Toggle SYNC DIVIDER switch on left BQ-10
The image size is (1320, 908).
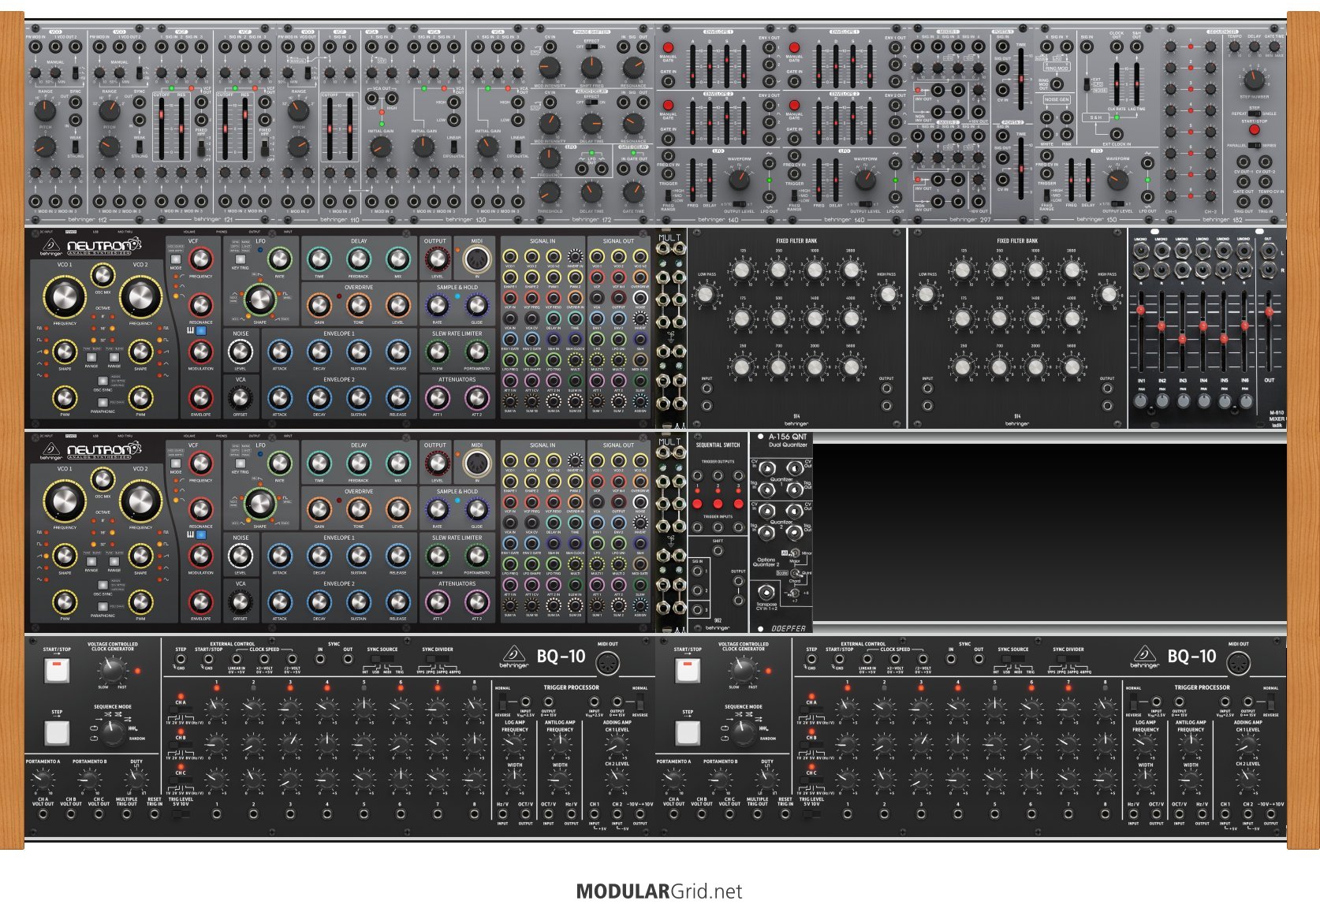(x=437, y=661)
